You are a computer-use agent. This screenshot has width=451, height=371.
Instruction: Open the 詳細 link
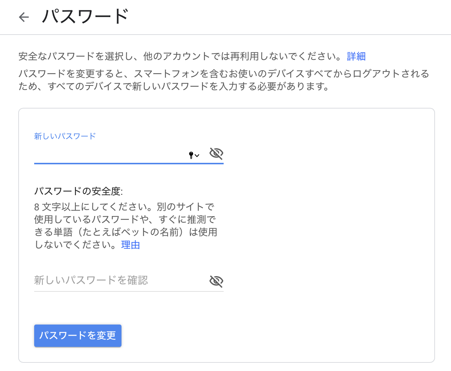(x=356, y=57)
